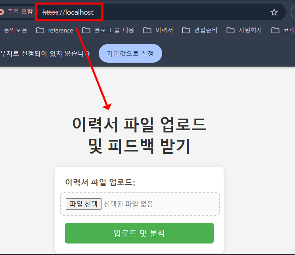This screenshot has height=255, width=295.
Task: Click the dashed file upload drop area
Action: pyautogui.click(x=140, y=204)
